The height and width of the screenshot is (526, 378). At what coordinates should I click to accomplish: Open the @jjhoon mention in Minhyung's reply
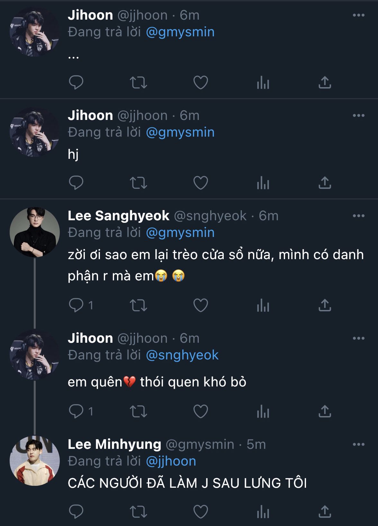pos(171,461)
